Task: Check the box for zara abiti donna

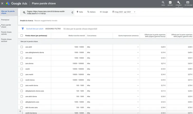Action: click(22, 97)
